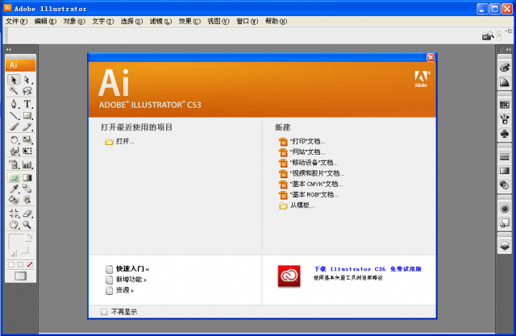This screenshot has width=516, height=336.
Task: Click 从模板... to start from template
Action: click(297, 205)
